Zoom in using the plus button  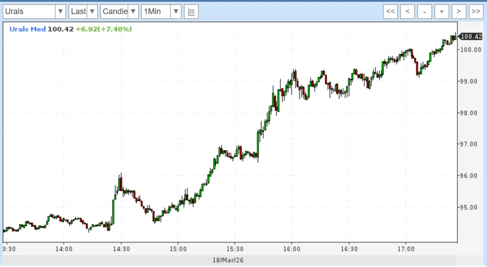click(x=442, y=12)
